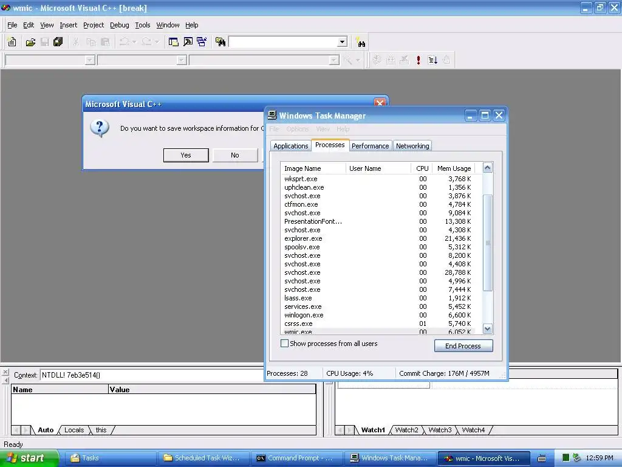Click the Find in Files icon
The width and height of the screenshot is (622, 467).
click(220, 42)
